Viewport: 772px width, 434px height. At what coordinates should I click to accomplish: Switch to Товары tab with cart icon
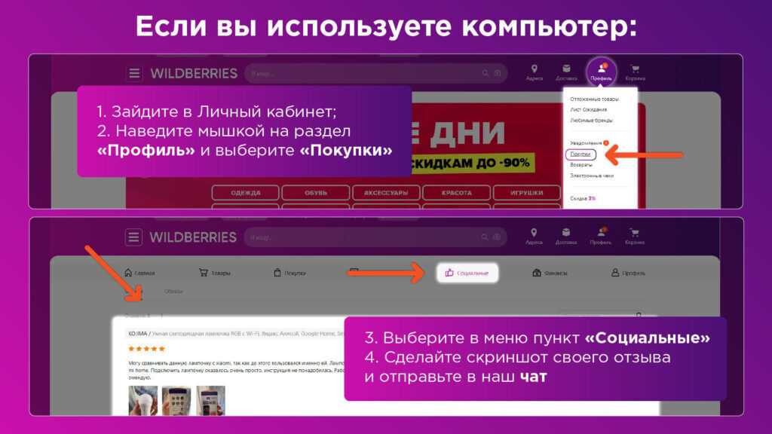[215, 273]
